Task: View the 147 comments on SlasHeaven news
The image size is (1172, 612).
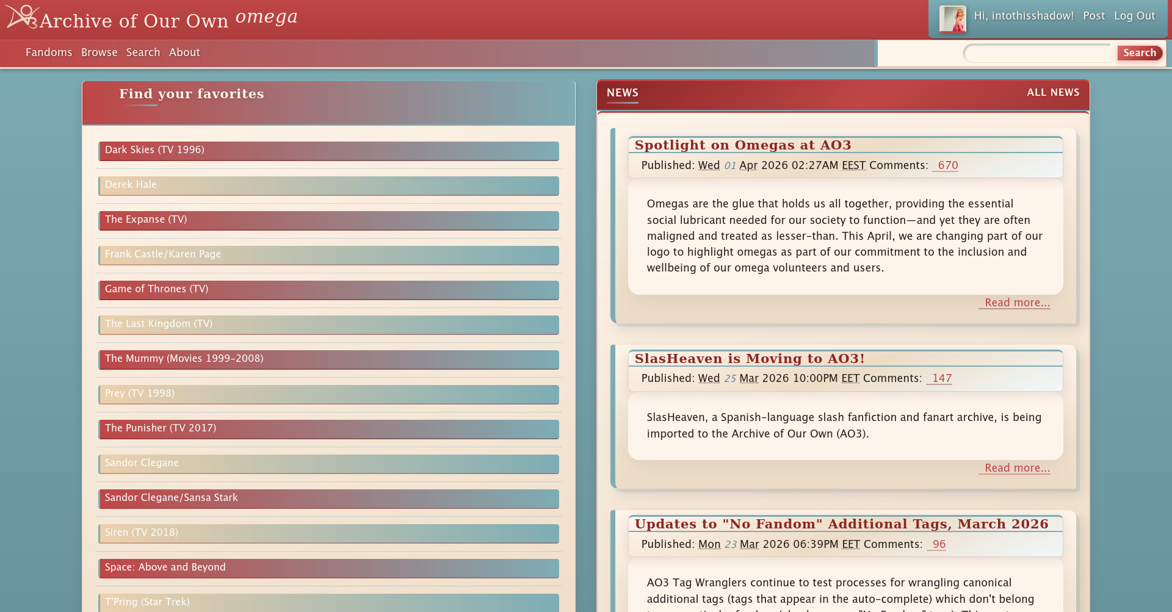Action: [x=939, y=378]
